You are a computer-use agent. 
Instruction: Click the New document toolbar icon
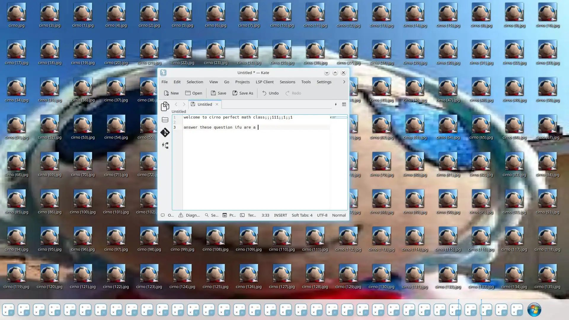coord(171,93)
